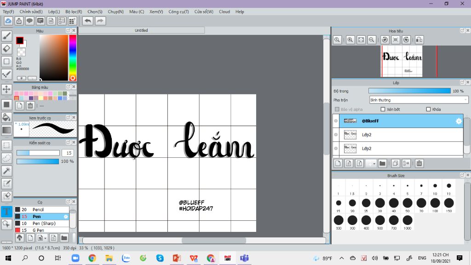Open the Cửa sổ(W) menu
471x265 pixels.
[204, 12]
